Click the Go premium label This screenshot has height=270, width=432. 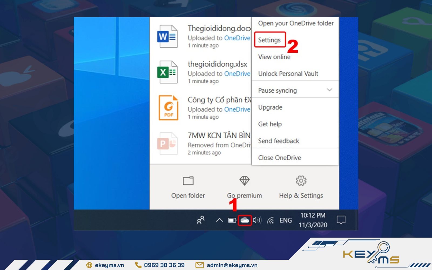[244, 195]
